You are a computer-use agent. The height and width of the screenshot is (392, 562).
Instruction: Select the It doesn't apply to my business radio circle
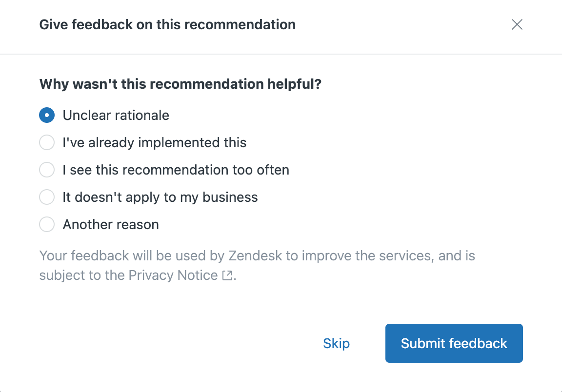pos(47,197)
